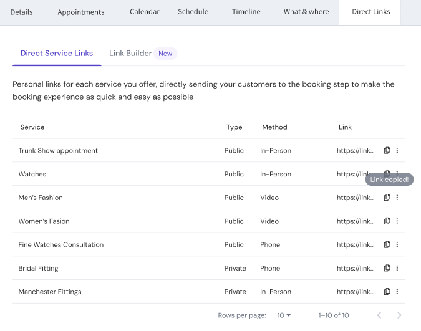Open the Appointments tab
The image size is (421, 331).
[x=81, y=12]
